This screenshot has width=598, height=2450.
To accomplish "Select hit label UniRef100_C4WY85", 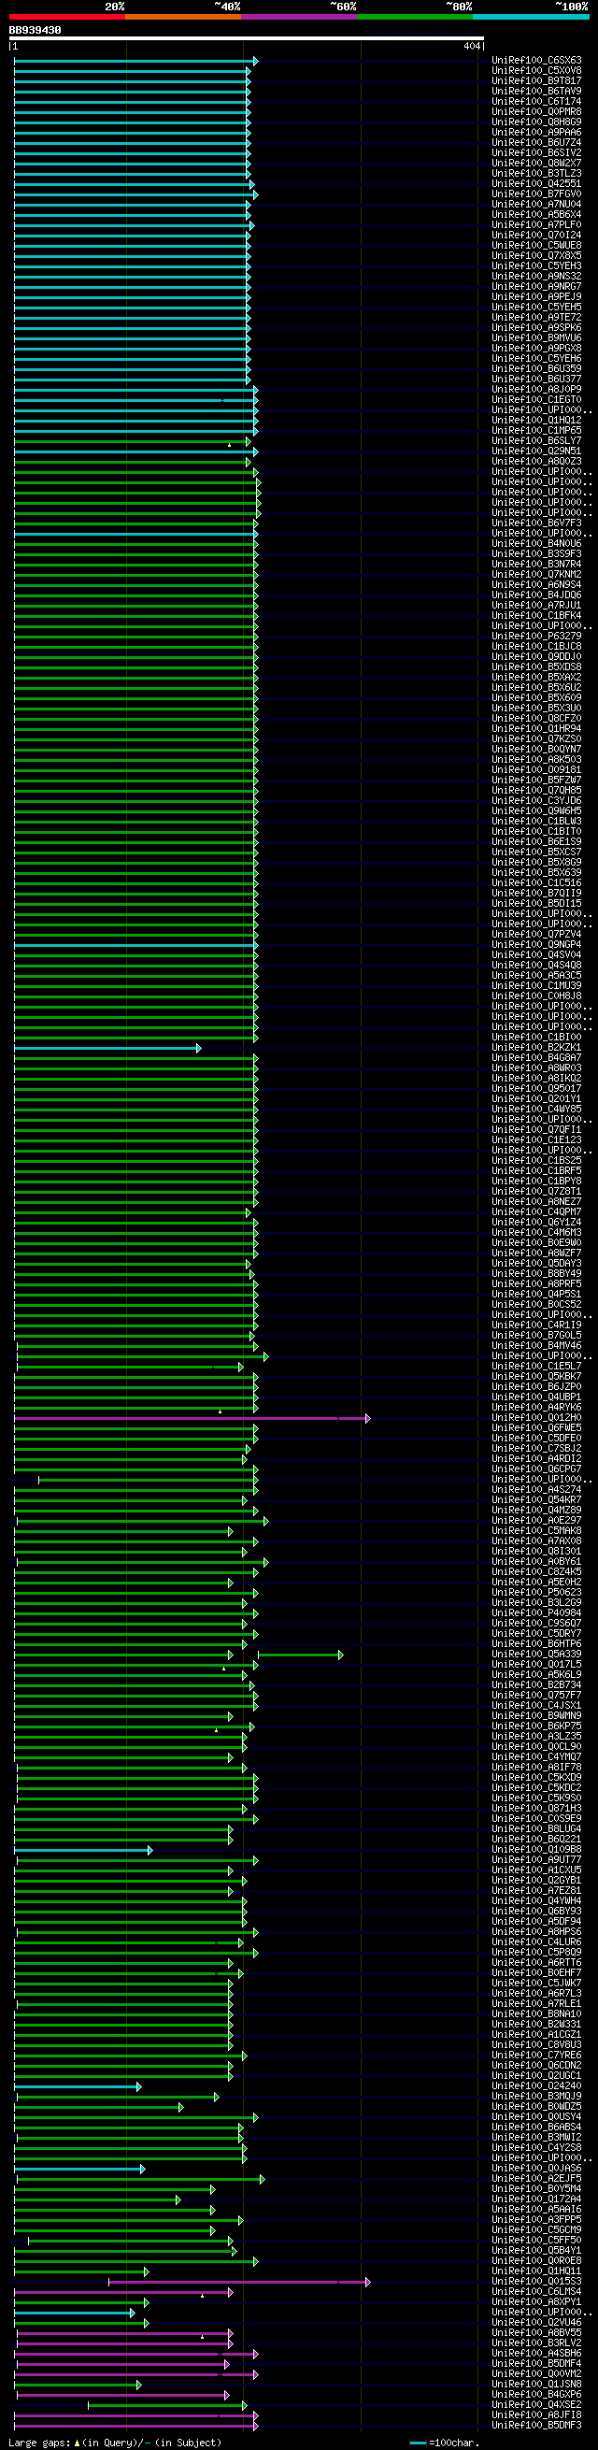I will (536, 1110).
